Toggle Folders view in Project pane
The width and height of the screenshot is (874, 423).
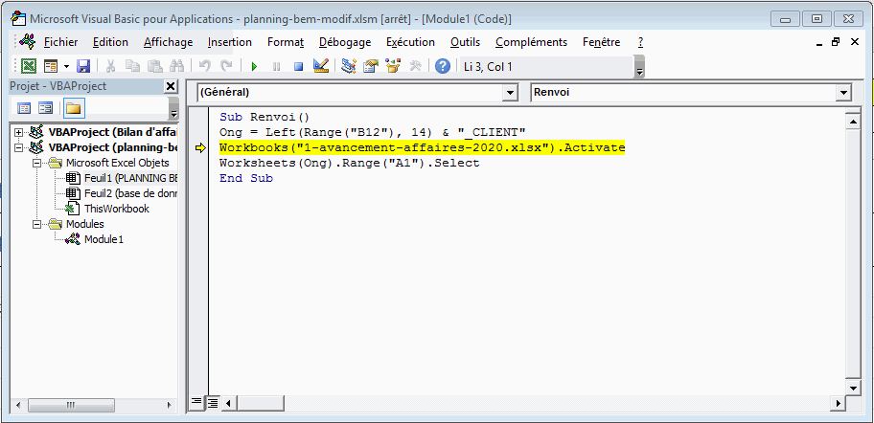tap(73, 108)
